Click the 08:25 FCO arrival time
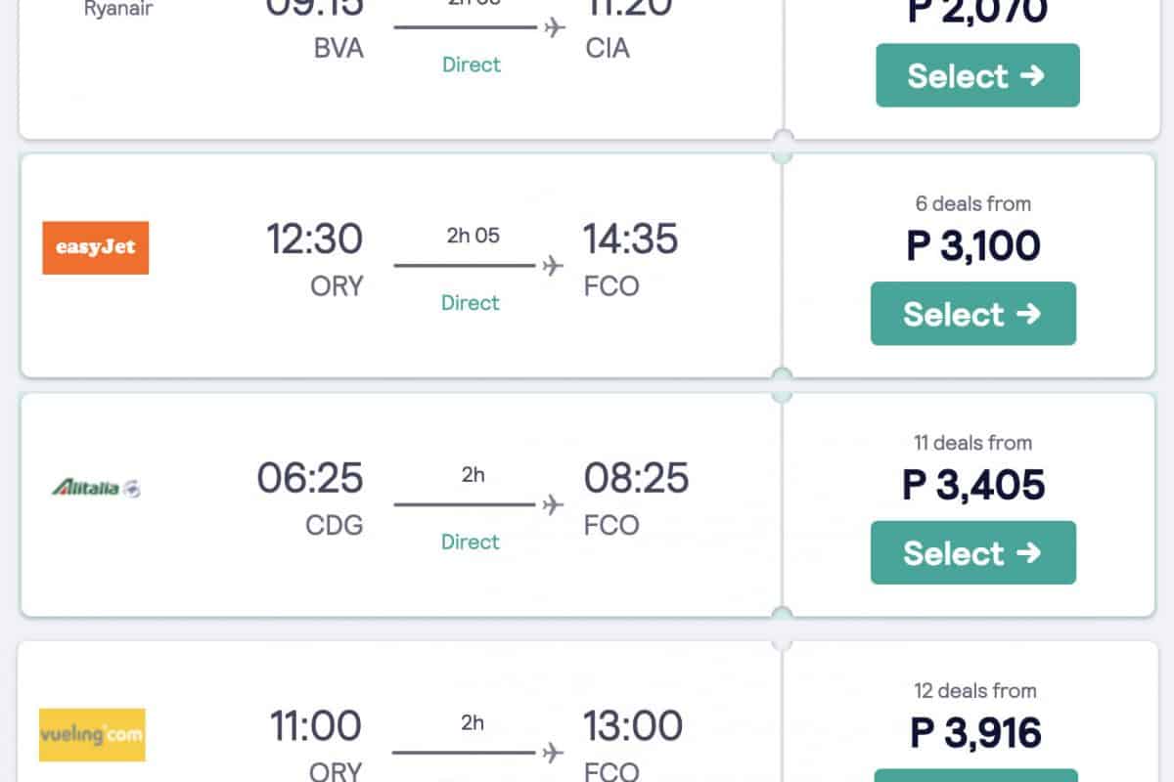 click(636, 479)
